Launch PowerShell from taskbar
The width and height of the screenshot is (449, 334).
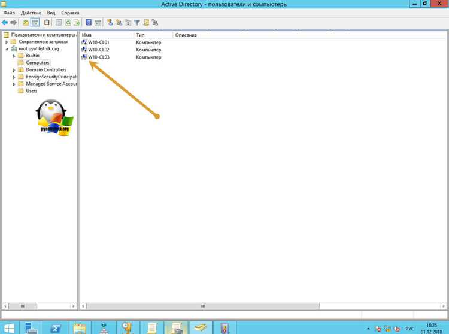[x=55, y=327]
